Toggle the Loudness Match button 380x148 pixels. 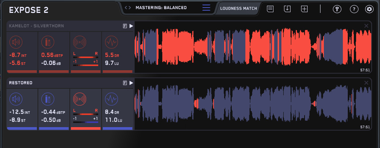coord(239,8)
